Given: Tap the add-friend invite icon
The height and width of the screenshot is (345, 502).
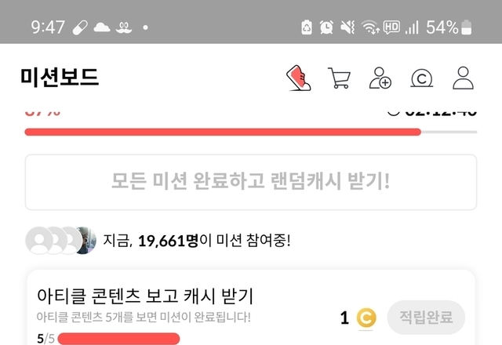Looking at the screenshot, I should 380,78.
